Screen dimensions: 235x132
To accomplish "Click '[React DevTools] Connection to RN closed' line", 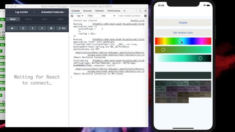I will coord(98,74).
